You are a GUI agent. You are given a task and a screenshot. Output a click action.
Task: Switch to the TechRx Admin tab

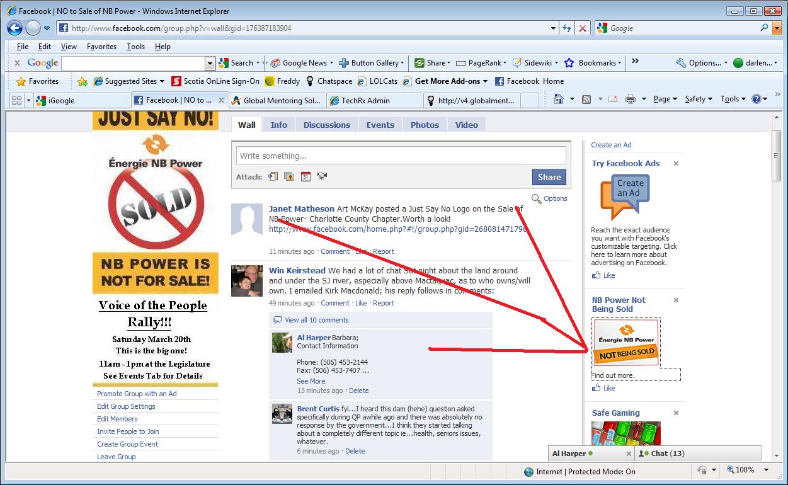pos(374,100)
